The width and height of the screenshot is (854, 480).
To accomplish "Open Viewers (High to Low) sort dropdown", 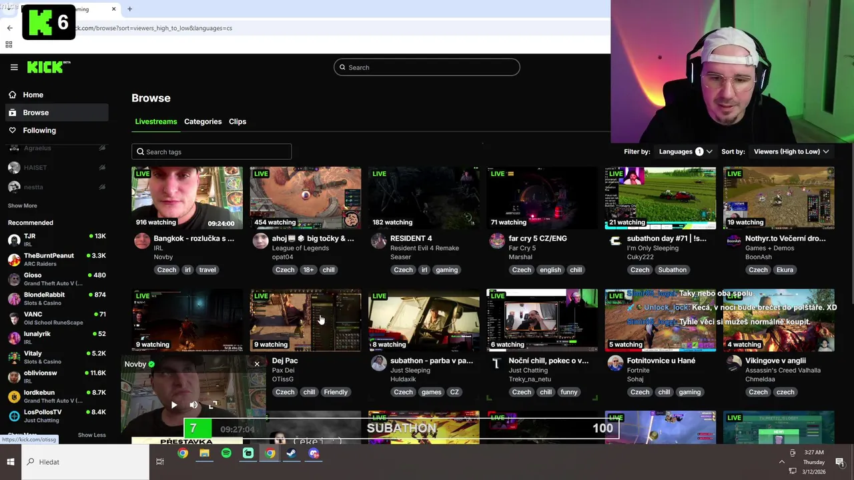I will pyautogui.click(x=791, y=151).
